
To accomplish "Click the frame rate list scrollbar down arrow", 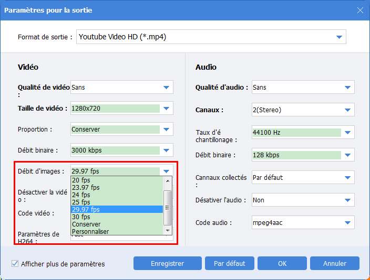I will pos(168,231).
